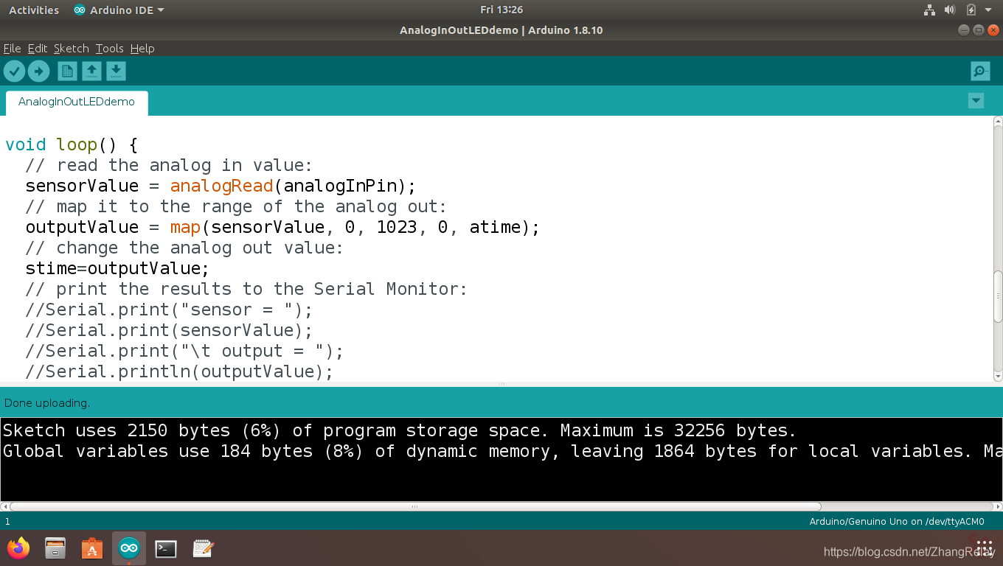Open the Sketch menu

tap(72, 48)
